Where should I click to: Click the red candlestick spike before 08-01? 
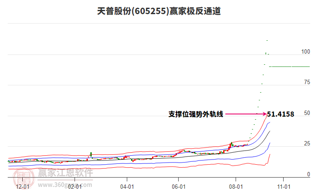tap(230, 147)
